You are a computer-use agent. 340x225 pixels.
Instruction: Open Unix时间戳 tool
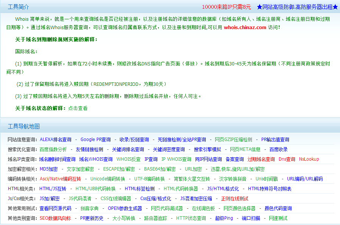[267, 179]
